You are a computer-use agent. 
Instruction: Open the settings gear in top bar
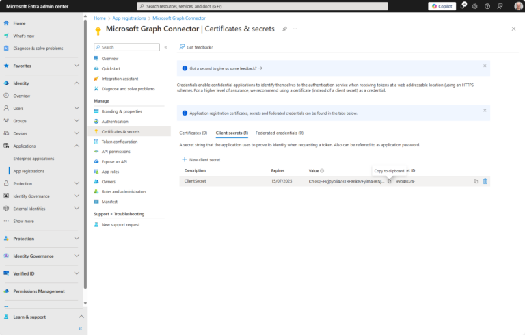[475, 6]
